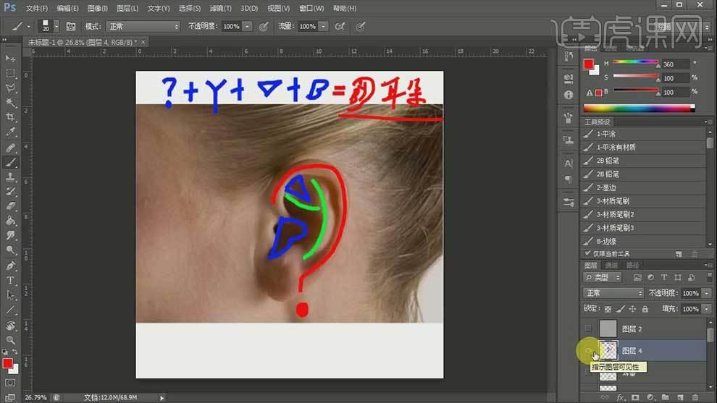Open layer fill 填充 dropdown arrow

pos(707,309)
